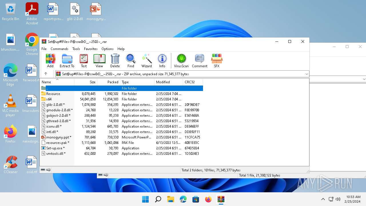Select monogyny.ppt file in the archive
This screenshot has width=366, height=206.
point(122,137)
